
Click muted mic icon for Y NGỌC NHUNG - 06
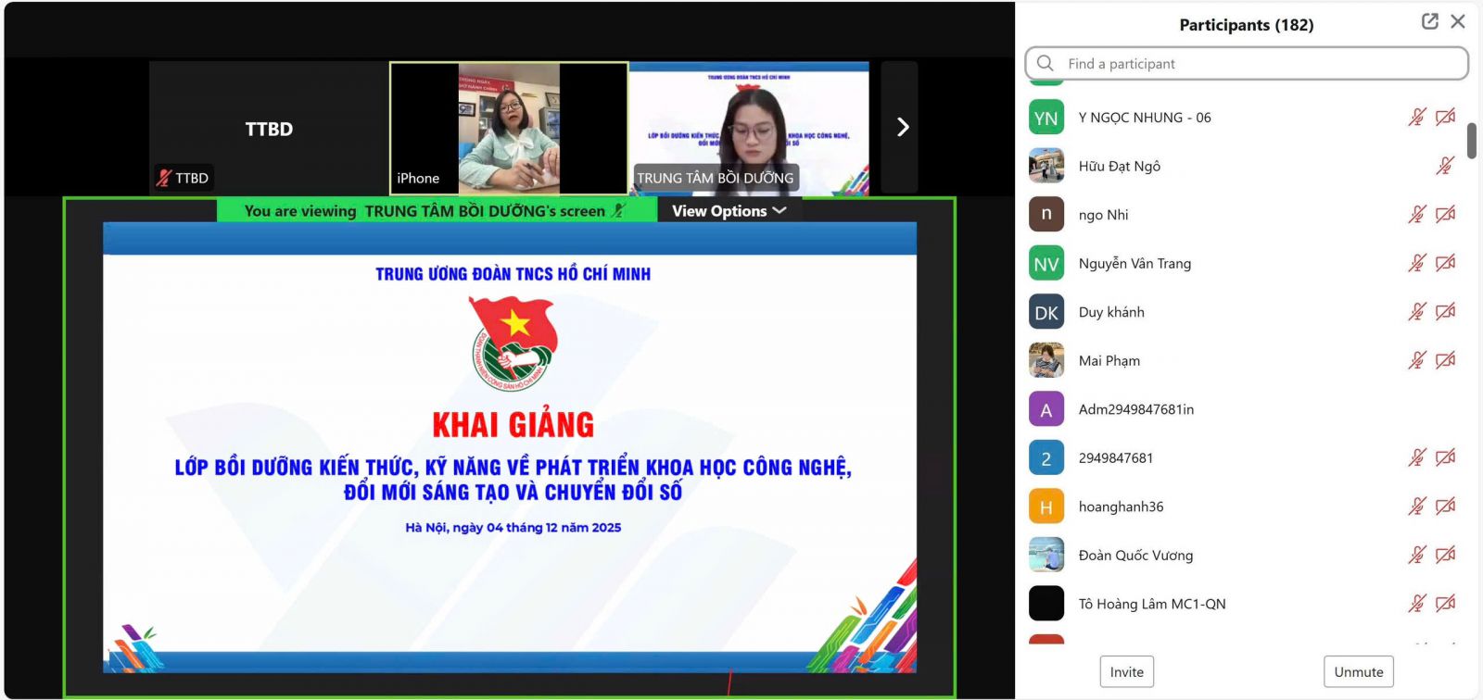pyautogui.click(x=1416, y=118)
